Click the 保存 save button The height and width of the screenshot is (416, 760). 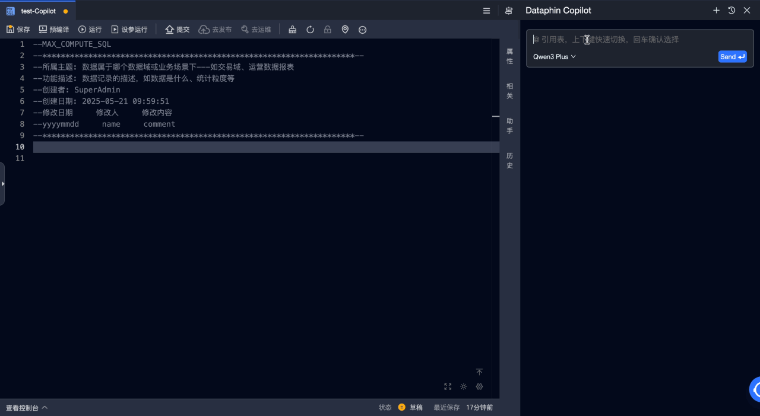(x=18, y=30)
